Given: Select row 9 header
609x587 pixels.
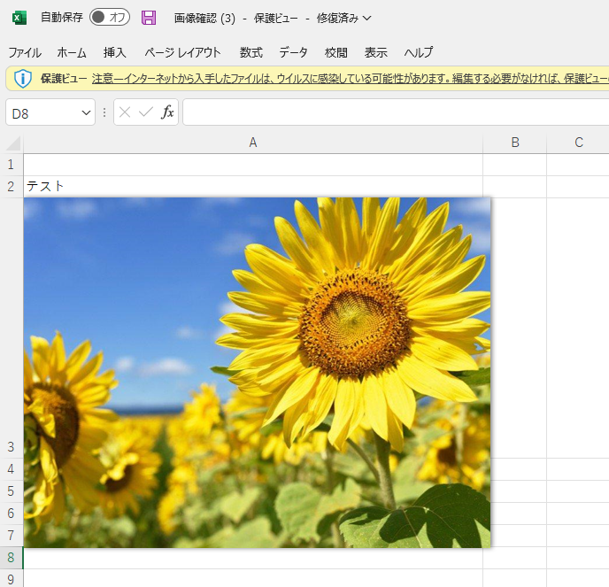Looking at the screenshot, I should pyautogui.click(x=12, y=579).
